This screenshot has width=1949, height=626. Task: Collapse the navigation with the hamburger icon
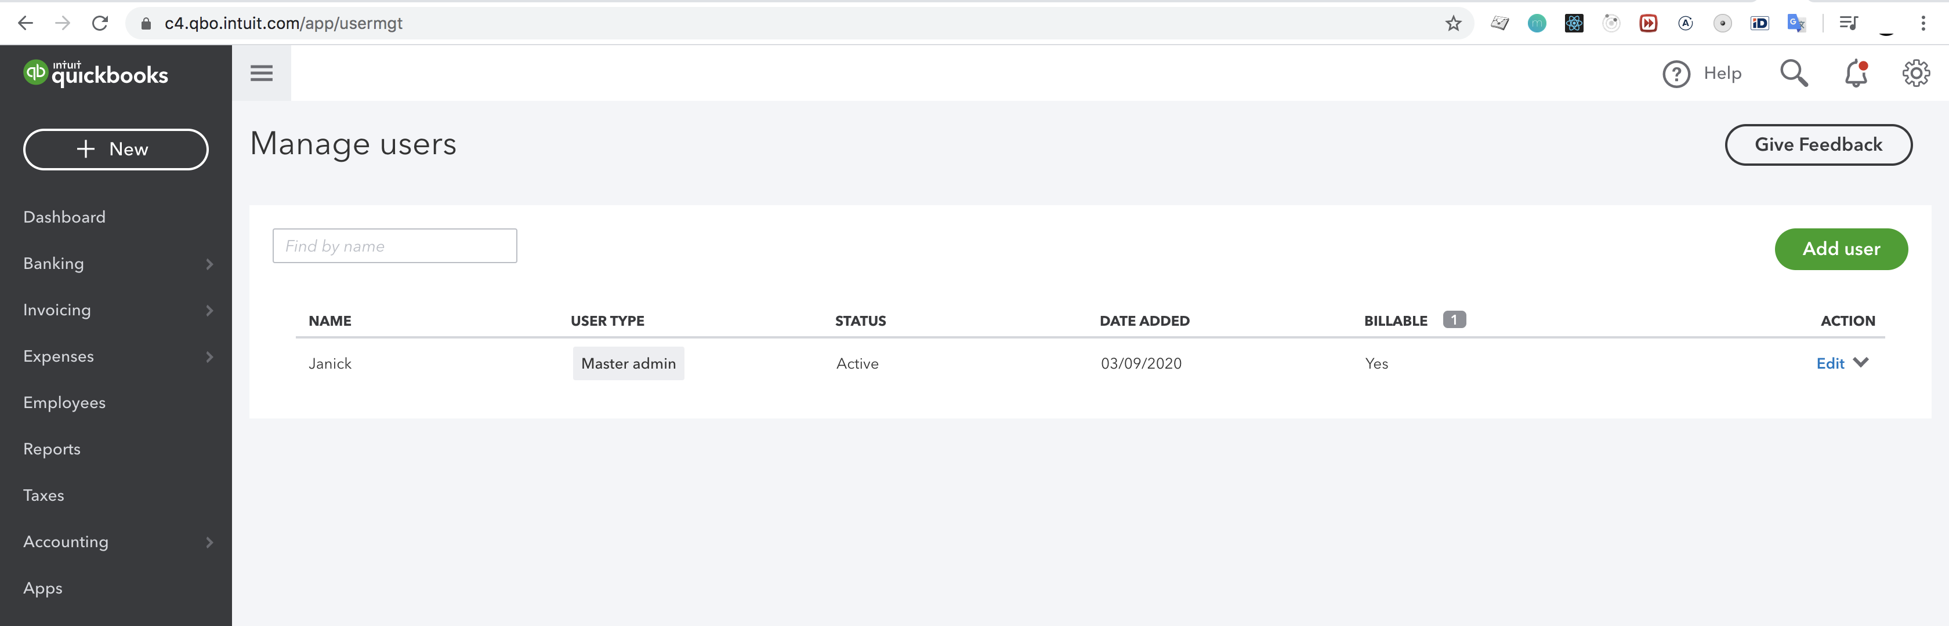click(x=261, y=74)
